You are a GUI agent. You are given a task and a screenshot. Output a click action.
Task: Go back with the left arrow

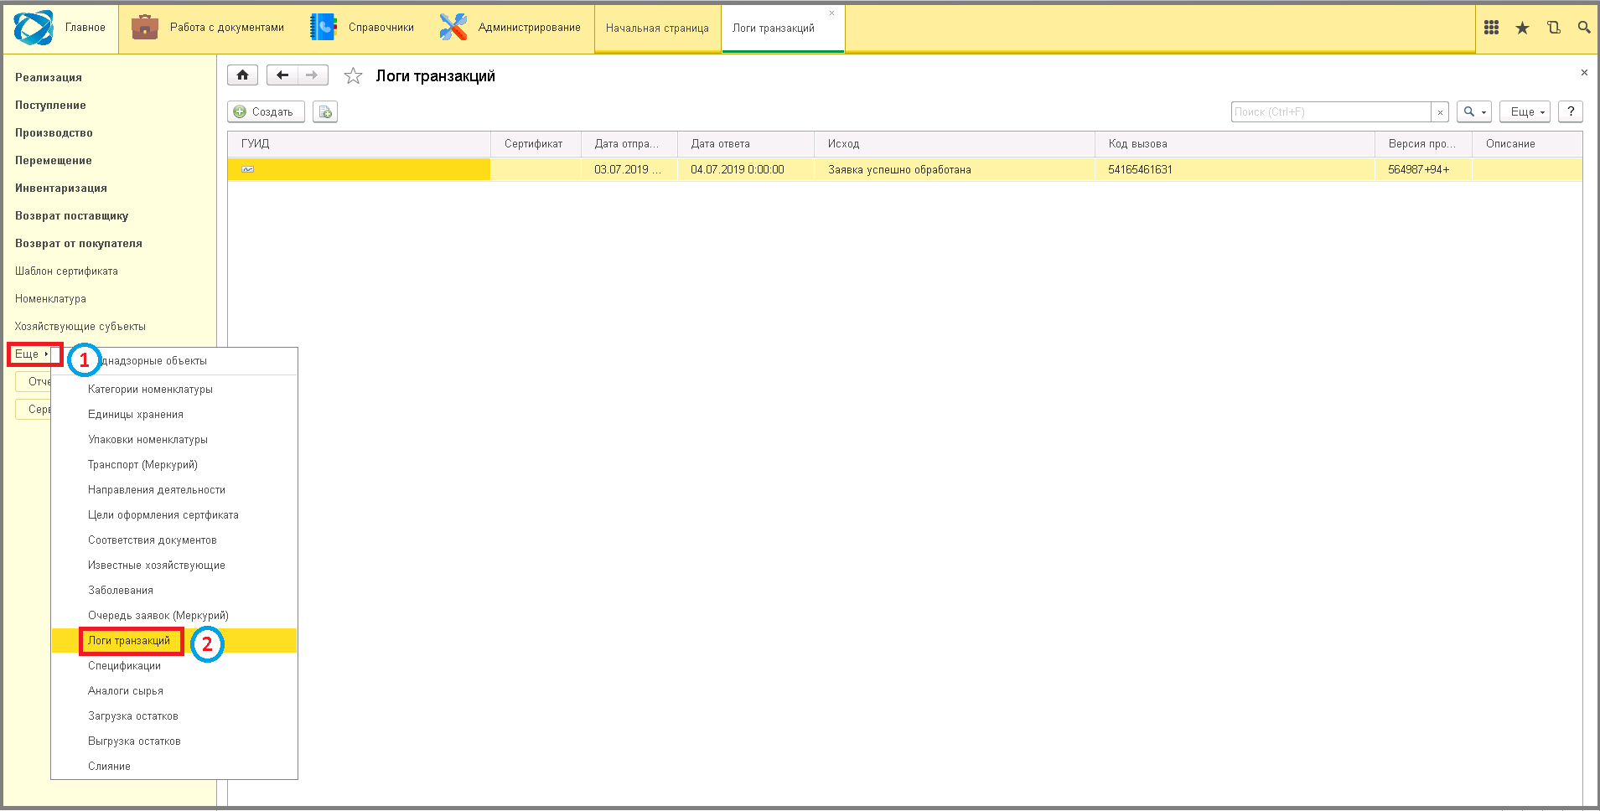click(282, 75)
